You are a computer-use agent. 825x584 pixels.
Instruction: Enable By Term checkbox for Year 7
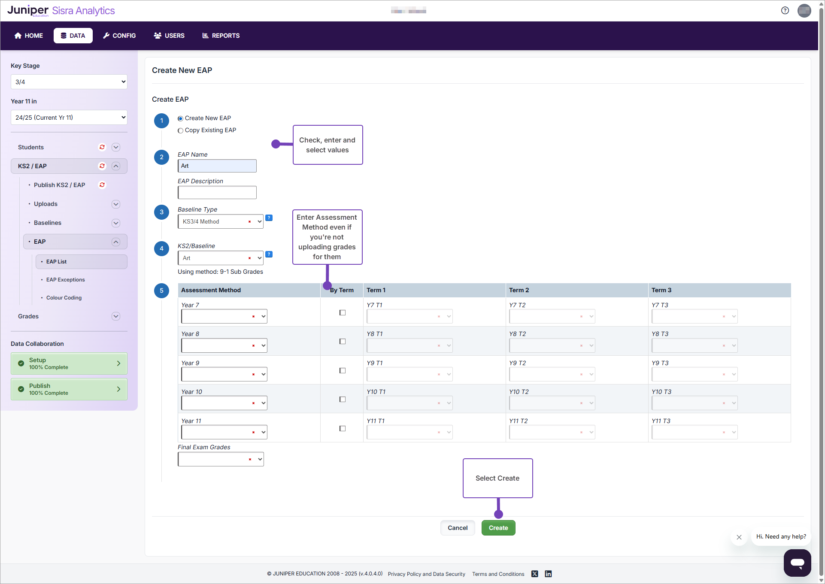[x=343, y=313]
